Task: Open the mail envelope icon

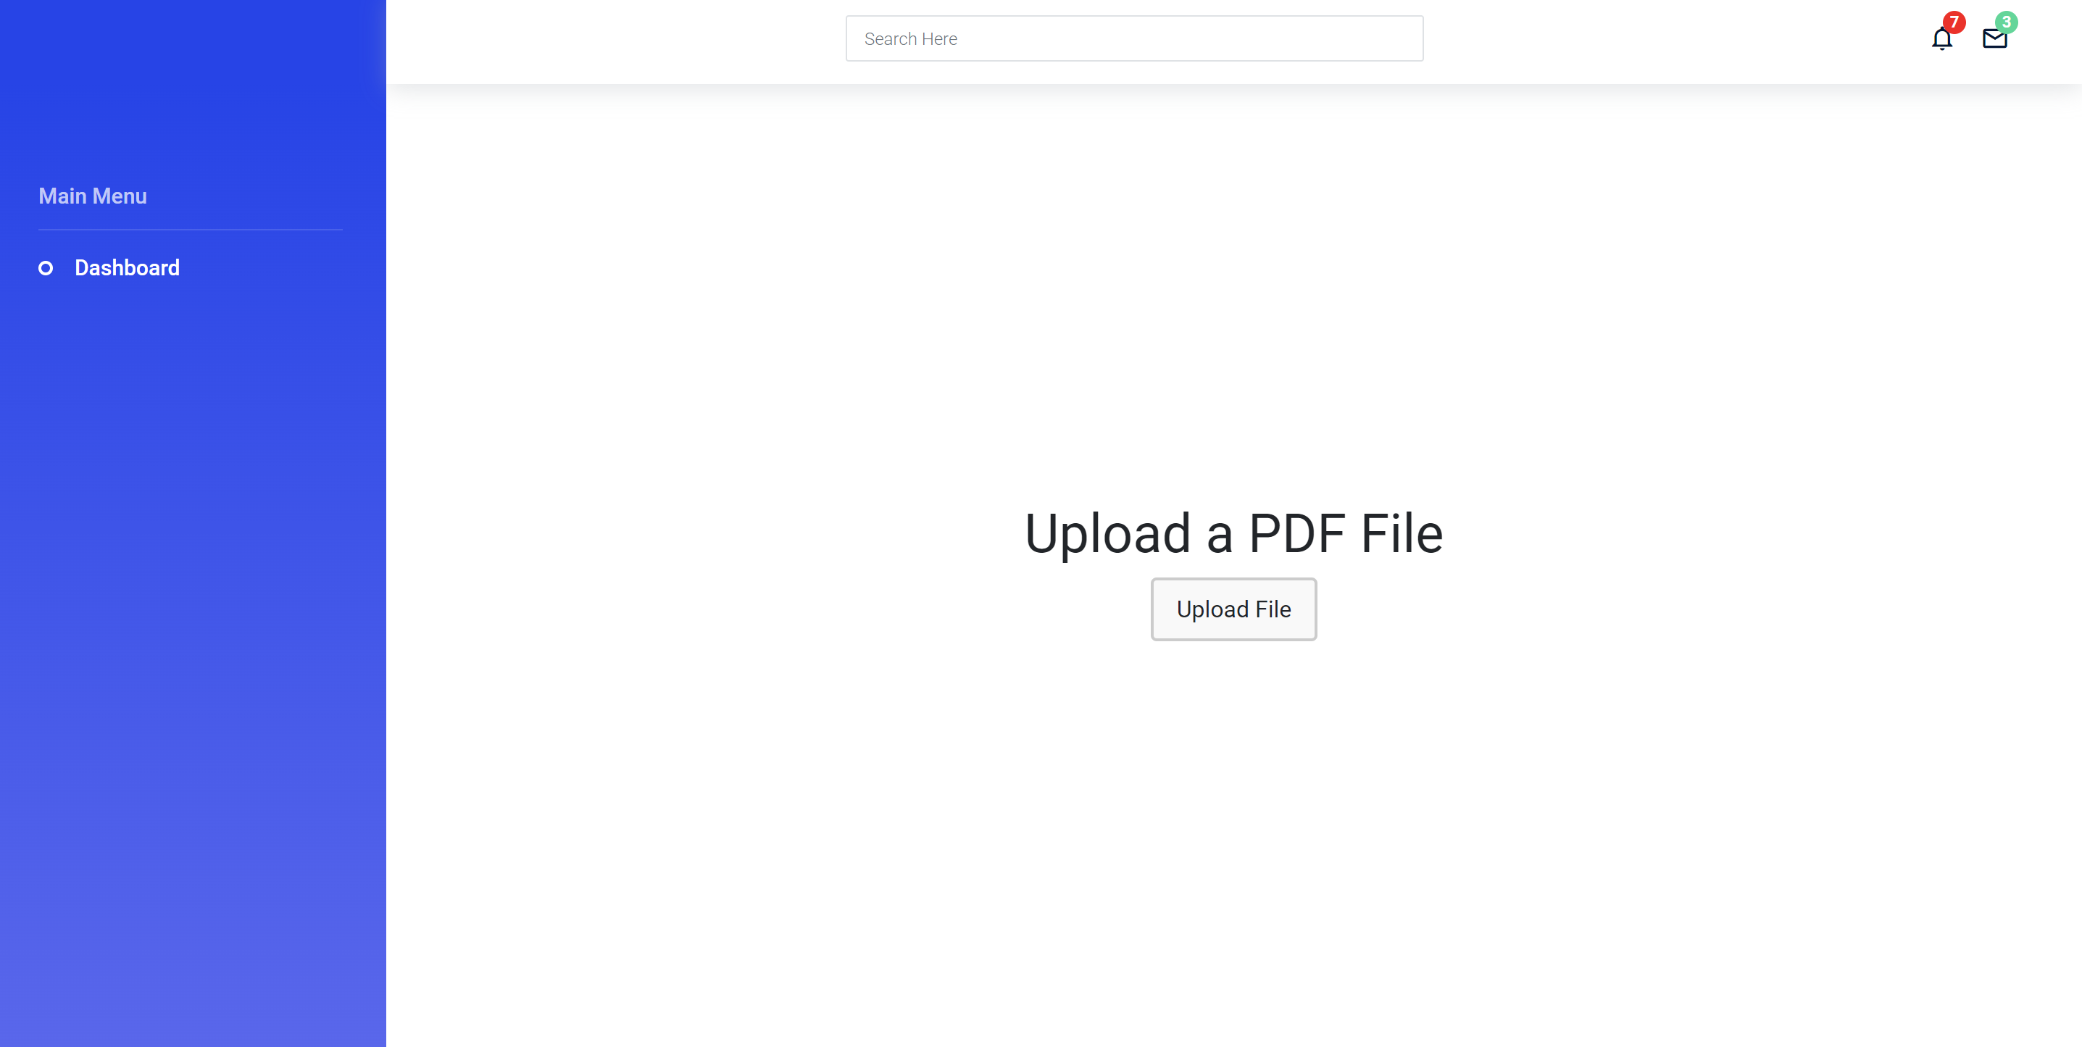Action: [1995, 39]
